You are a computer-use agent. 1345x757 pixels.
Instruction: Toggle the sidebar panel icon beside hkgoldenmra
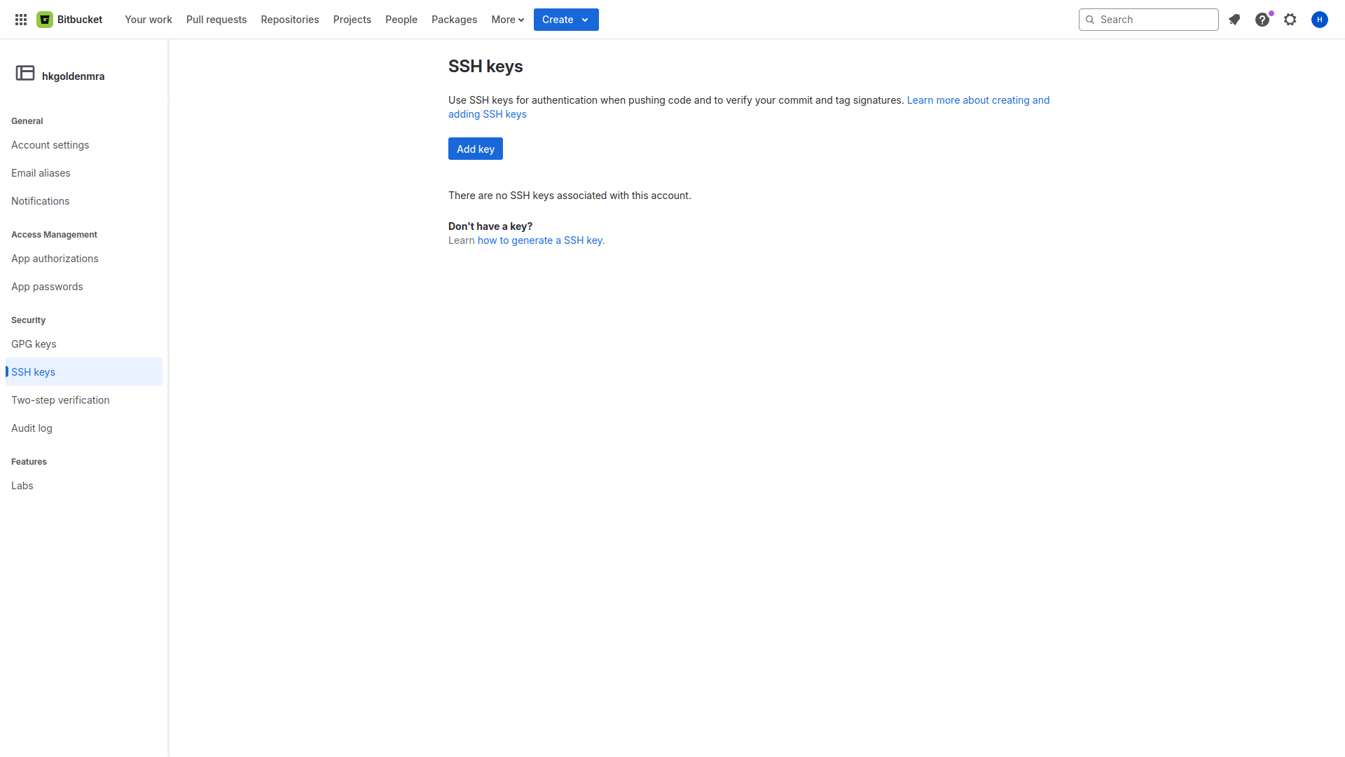coord(25,73)
